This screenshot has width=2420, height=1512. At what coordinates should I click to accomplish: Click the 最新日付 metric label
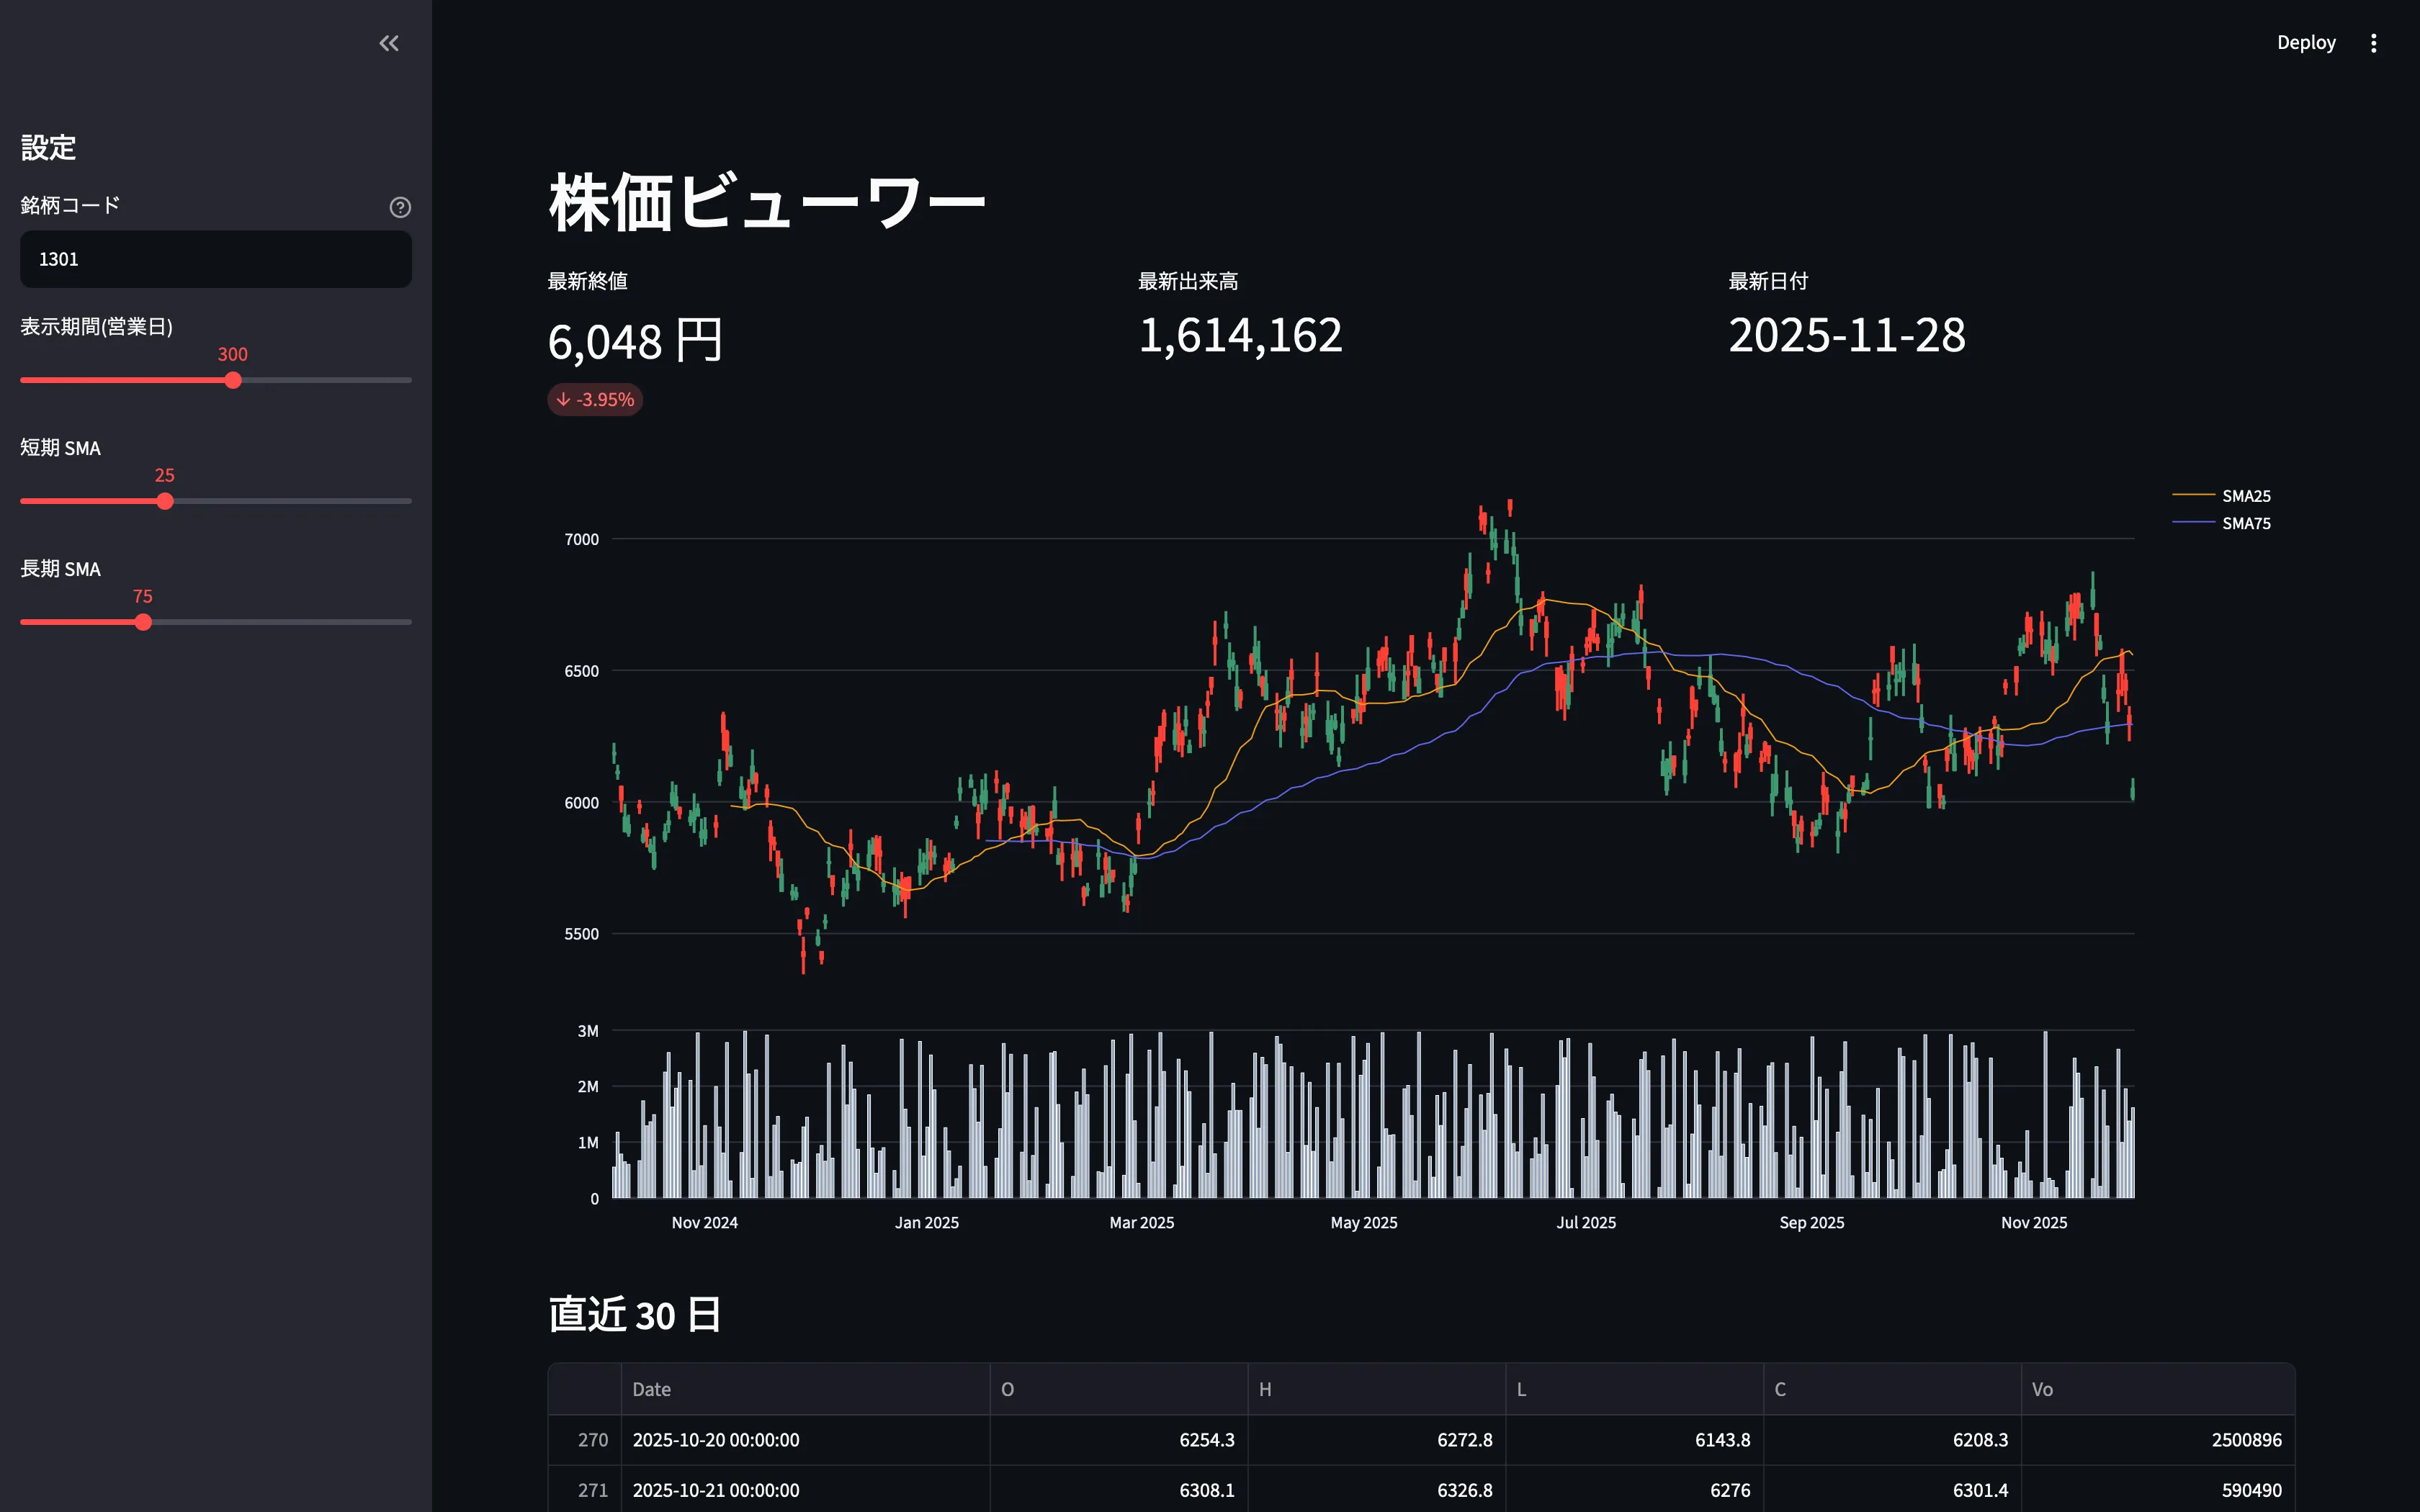tap(1769, 281)
